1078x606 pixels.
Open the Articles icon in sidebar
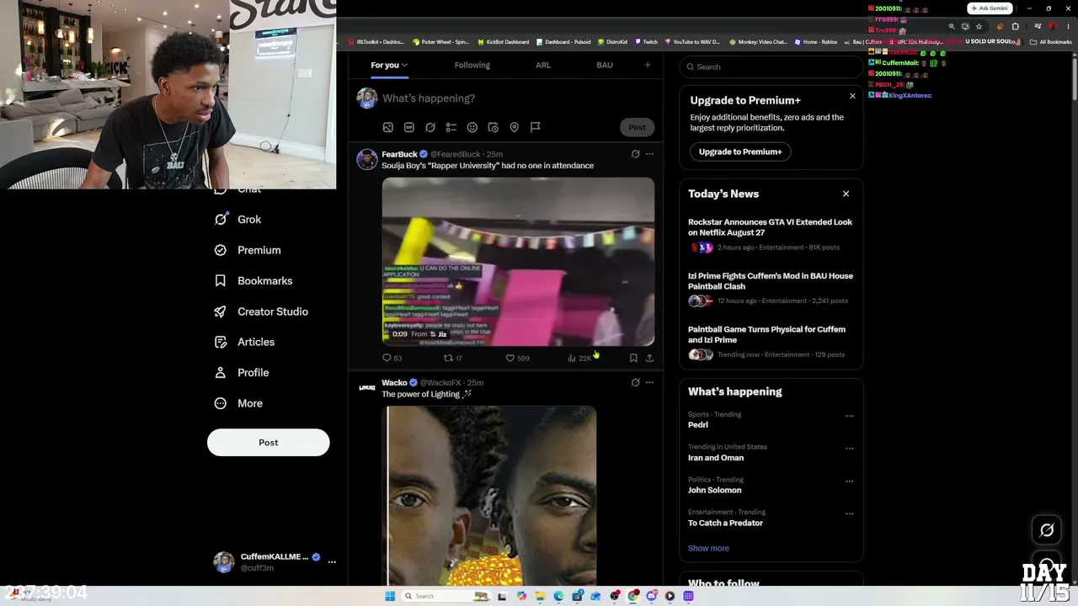(221, 342)
